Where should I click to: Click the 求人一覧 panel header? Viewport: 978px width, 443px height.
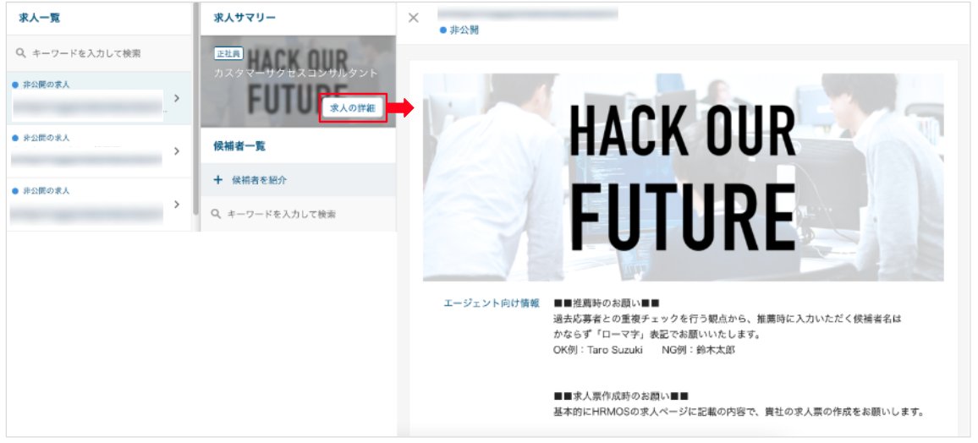[40, 18]
